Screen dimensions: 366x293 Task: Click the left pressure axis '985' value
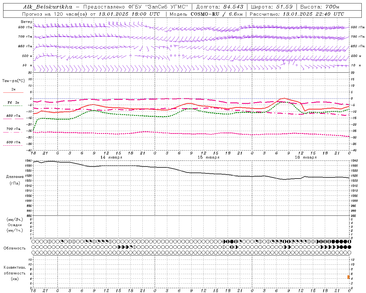[x=29, y=216]
